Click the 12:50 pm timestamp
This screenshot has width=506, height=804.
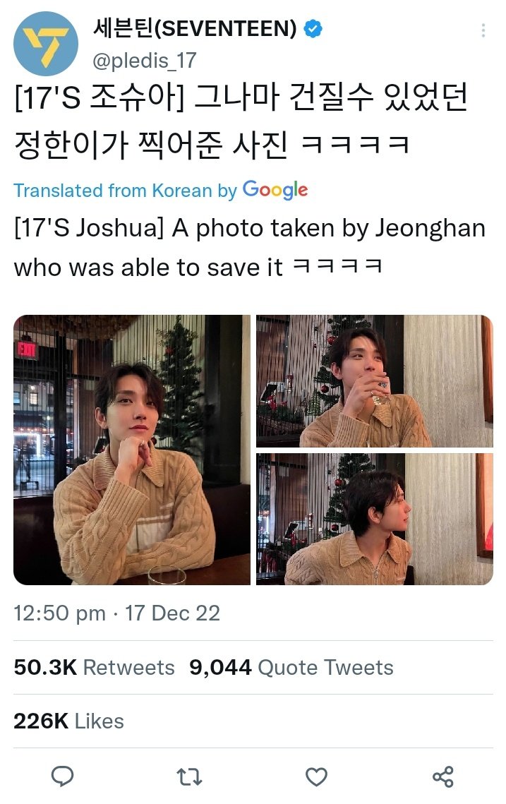pyautogui.click(x=59, y=613)
